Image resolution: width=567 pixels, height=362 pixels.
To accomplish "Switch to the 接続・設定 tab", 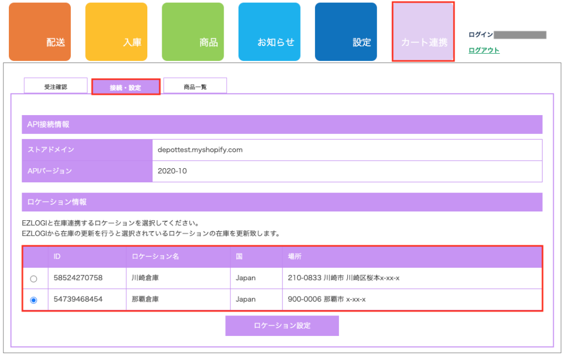I will (x=126, y=87).
